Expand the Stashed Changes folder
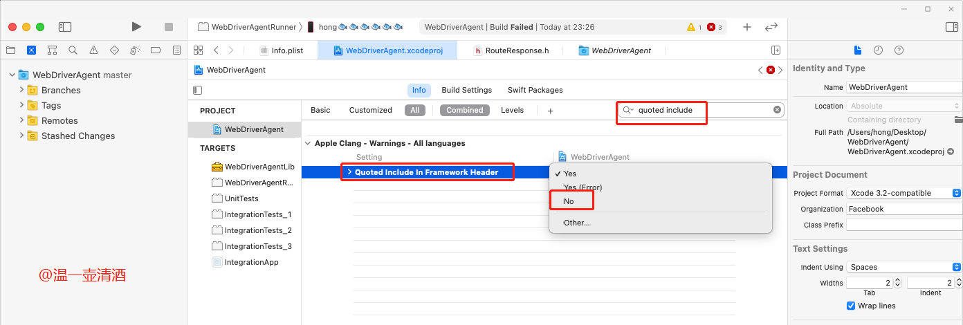Image resolution: width=963 pixels, height=325 pixels. [x=21, y=136]
